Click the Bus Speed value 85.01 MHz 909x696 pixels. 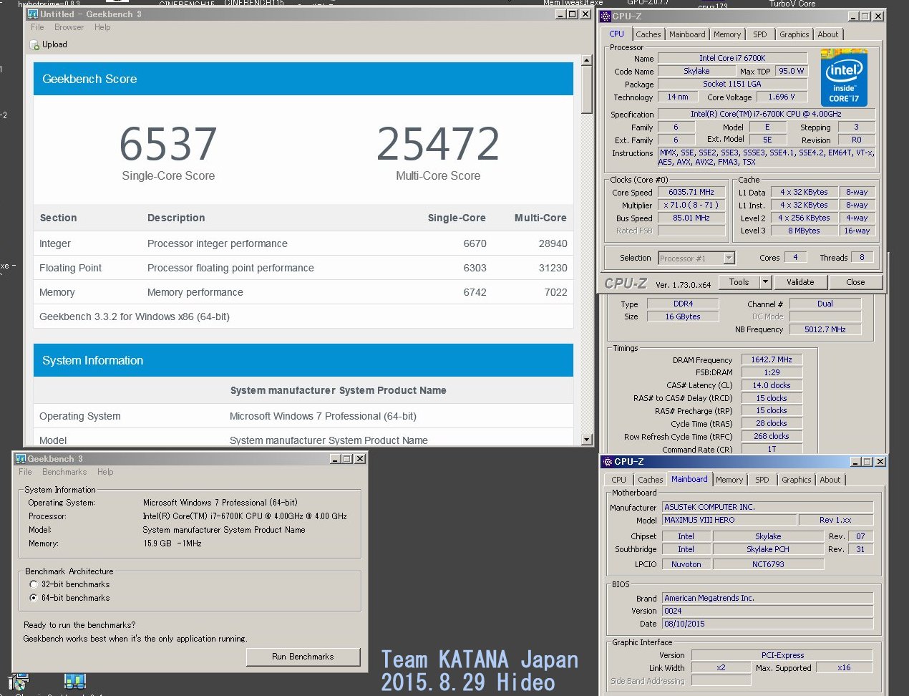click(691, 218)
